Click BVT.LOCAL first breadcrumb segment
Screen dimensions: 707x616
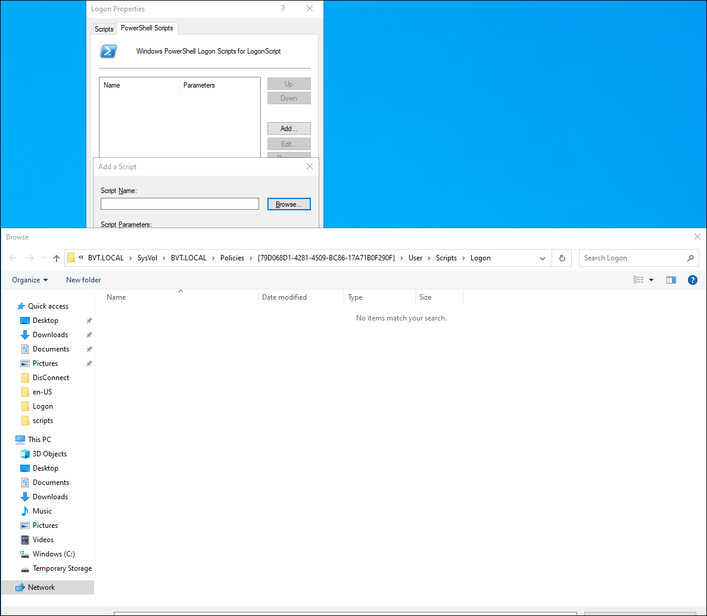point(105,258)
